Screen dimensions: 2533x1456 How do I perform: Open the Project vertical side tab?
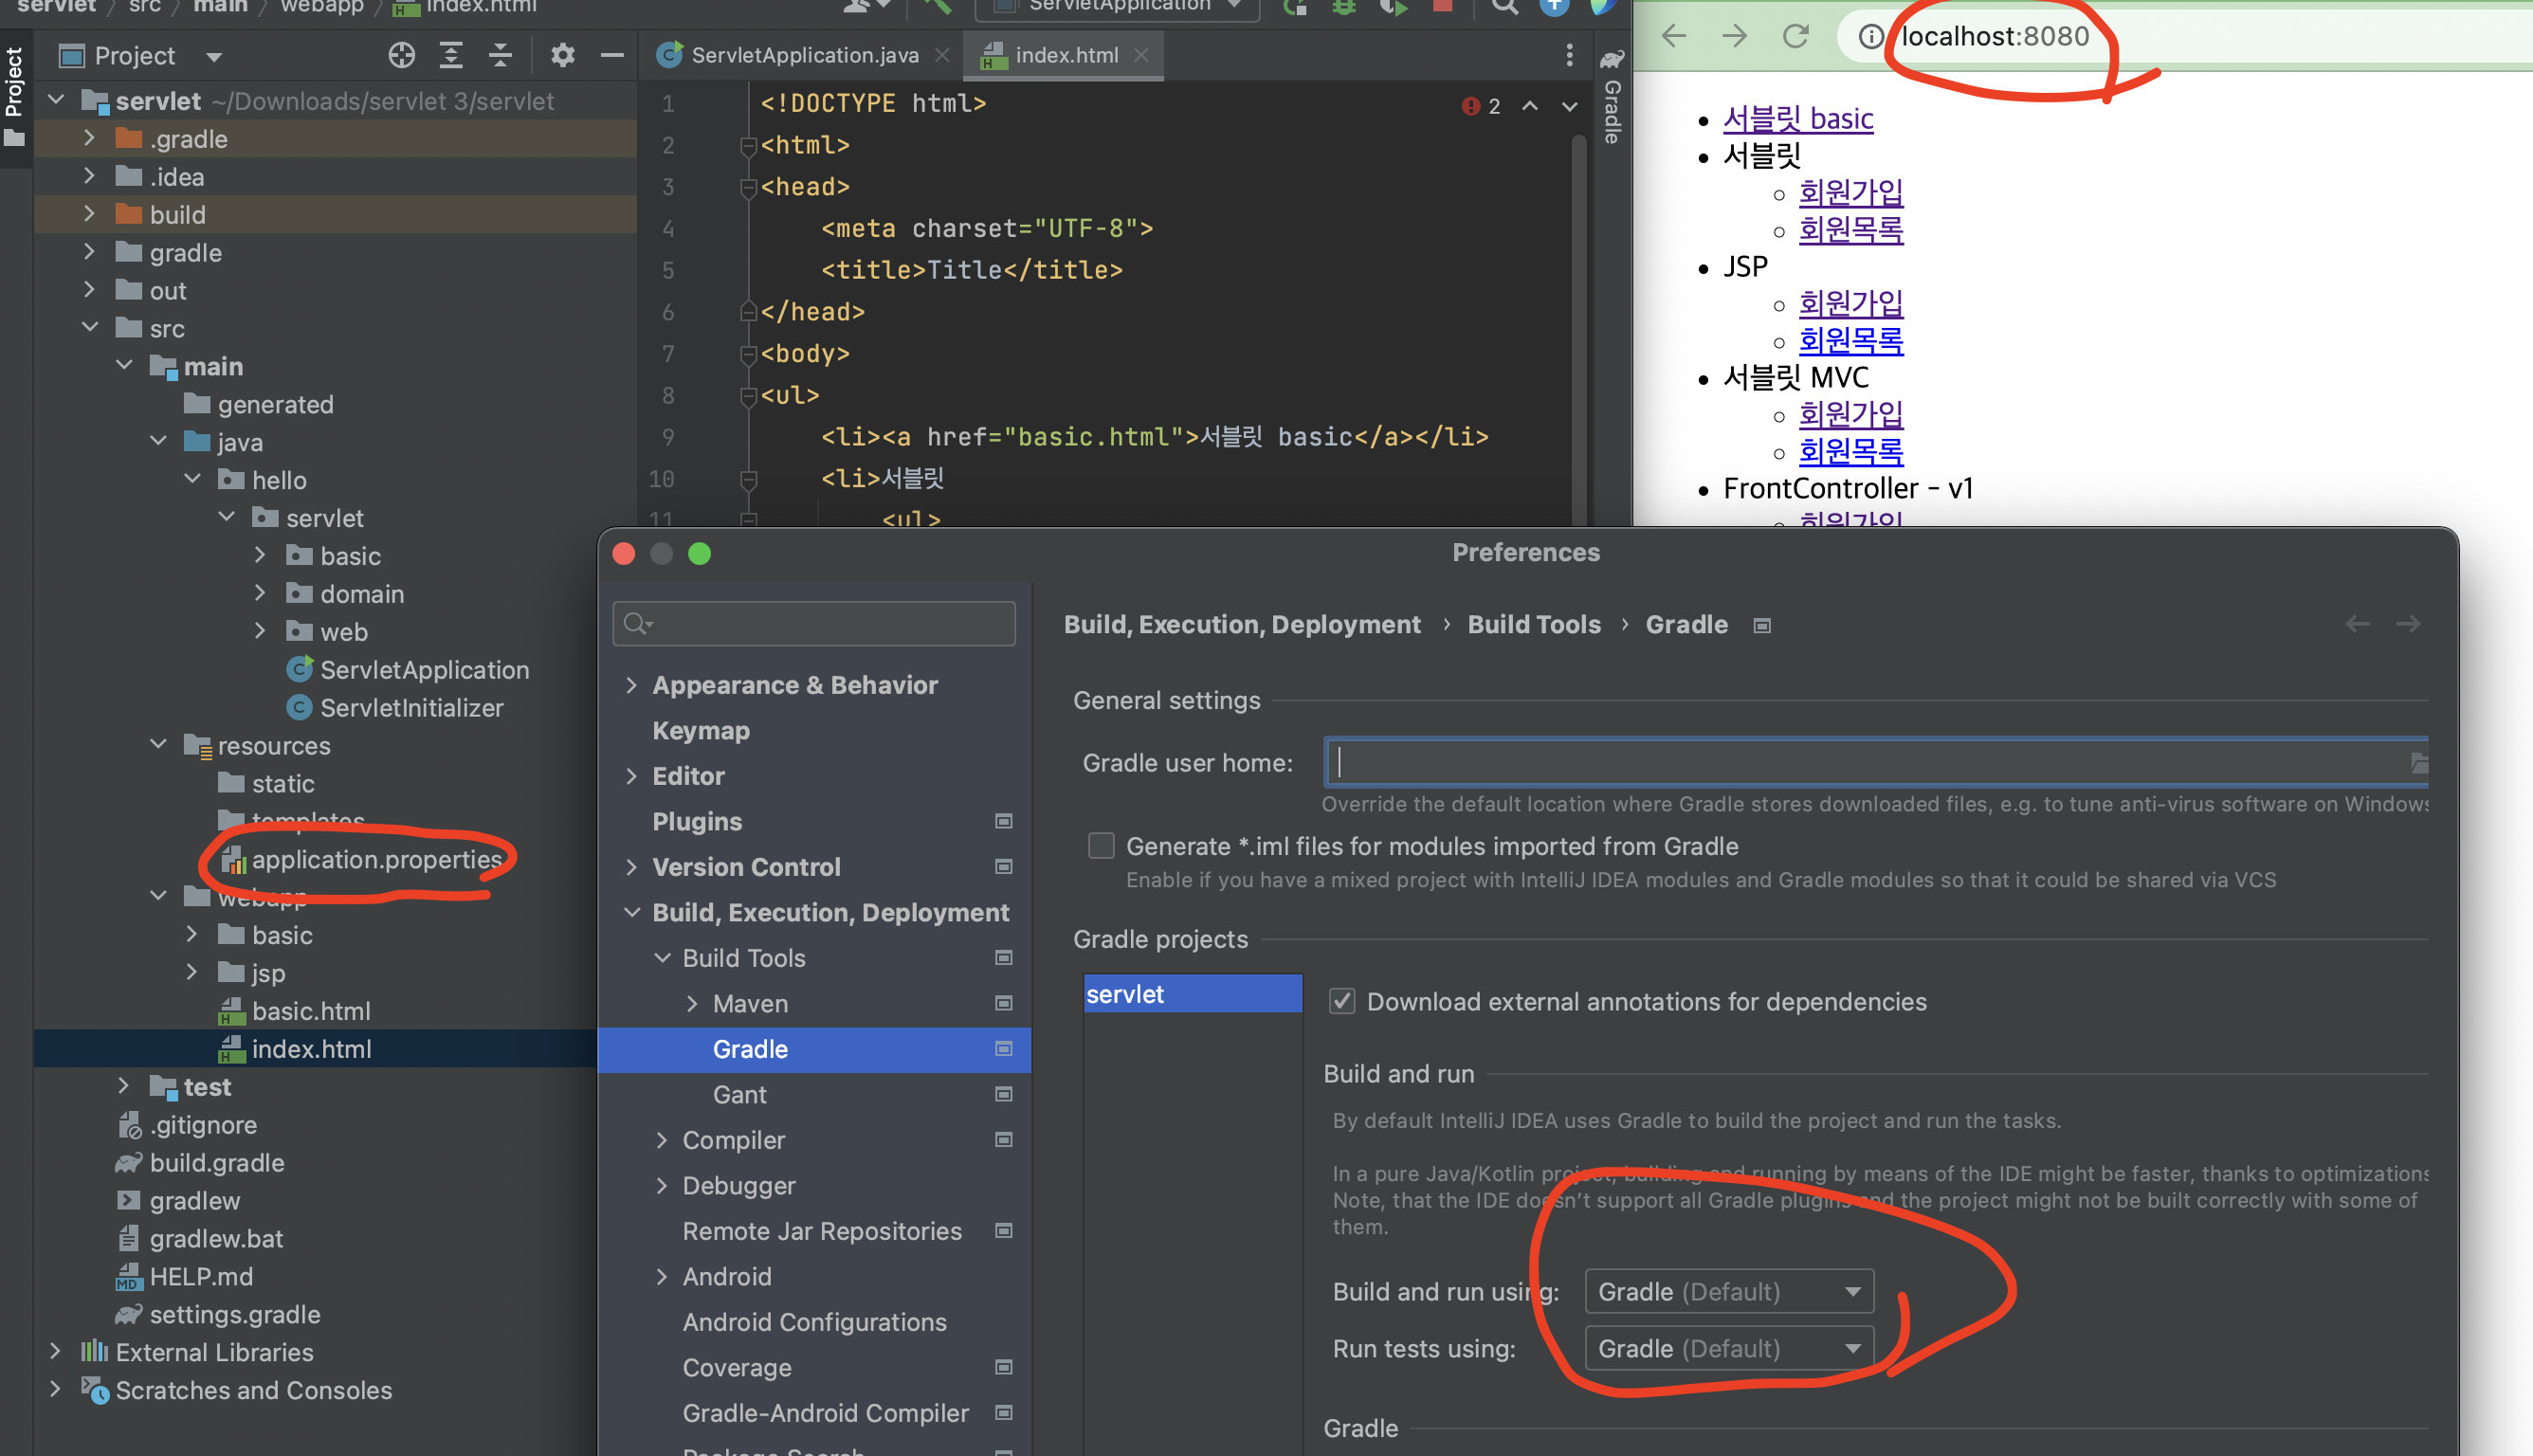(14, 97)
